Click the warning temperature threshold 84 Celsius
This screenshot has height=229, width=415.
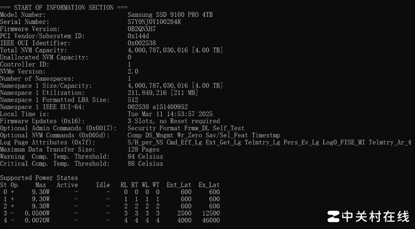145,156
